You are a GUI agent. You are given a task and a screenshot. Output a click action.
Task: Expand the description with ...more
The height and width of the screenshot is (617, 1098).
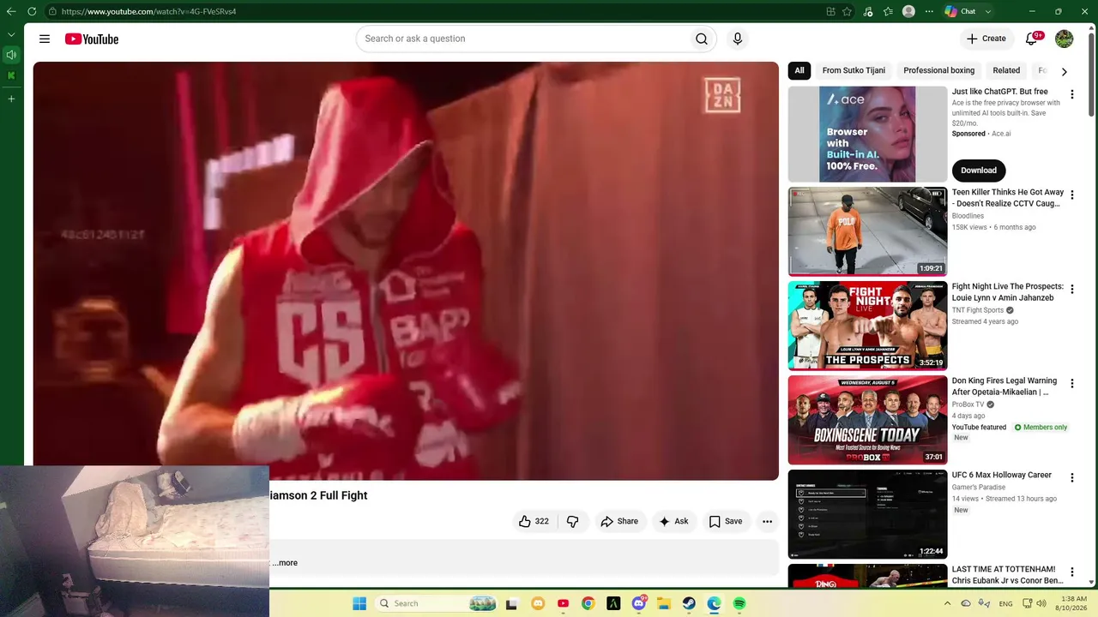pyautogui.click(x=285, y=563)
